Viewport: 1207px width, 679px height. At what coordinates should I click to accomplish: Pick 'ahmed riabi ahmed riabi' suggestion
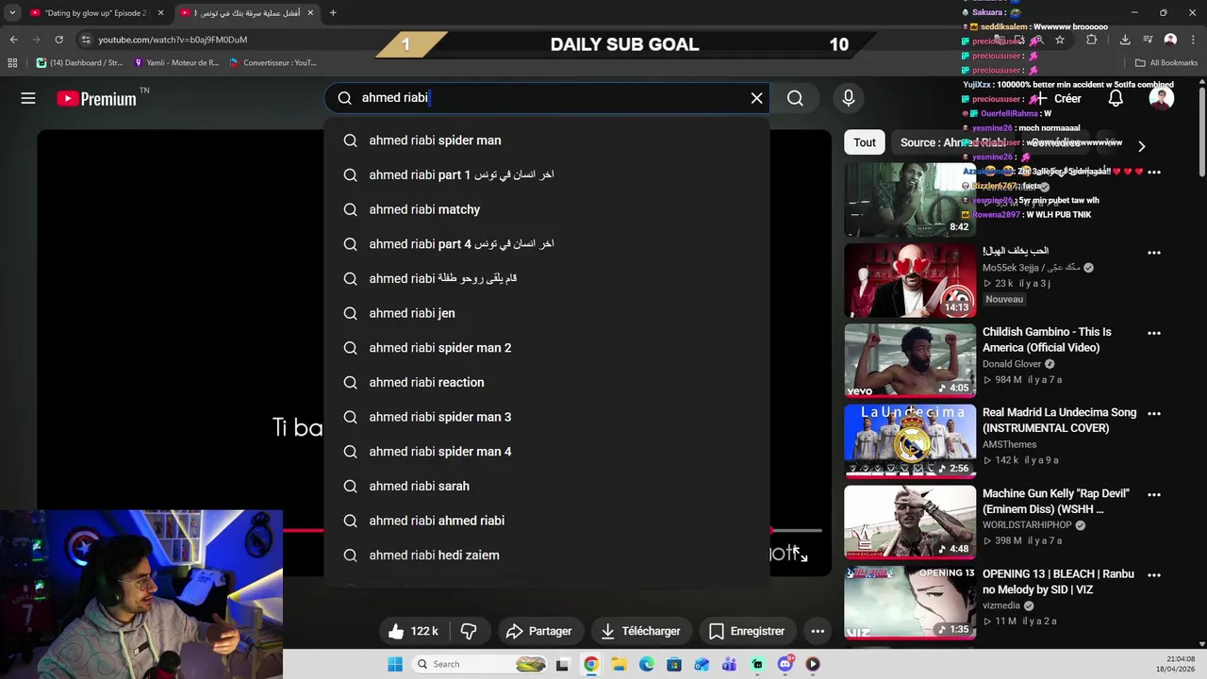pyautogui.click(x=547, y=521)
